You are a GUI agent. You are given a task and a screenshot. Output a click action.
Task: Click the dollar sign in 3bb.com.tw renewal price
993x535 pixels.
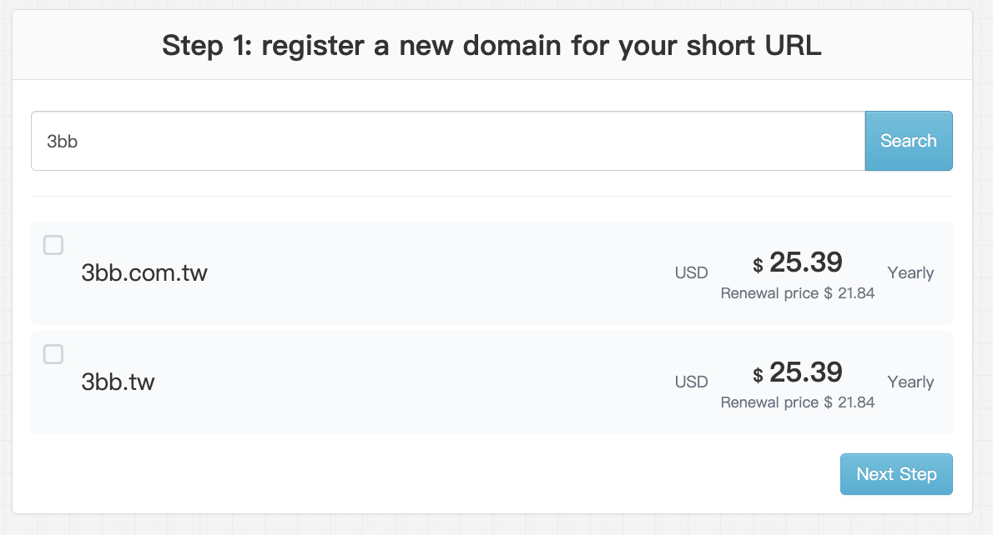pos(829,293)
